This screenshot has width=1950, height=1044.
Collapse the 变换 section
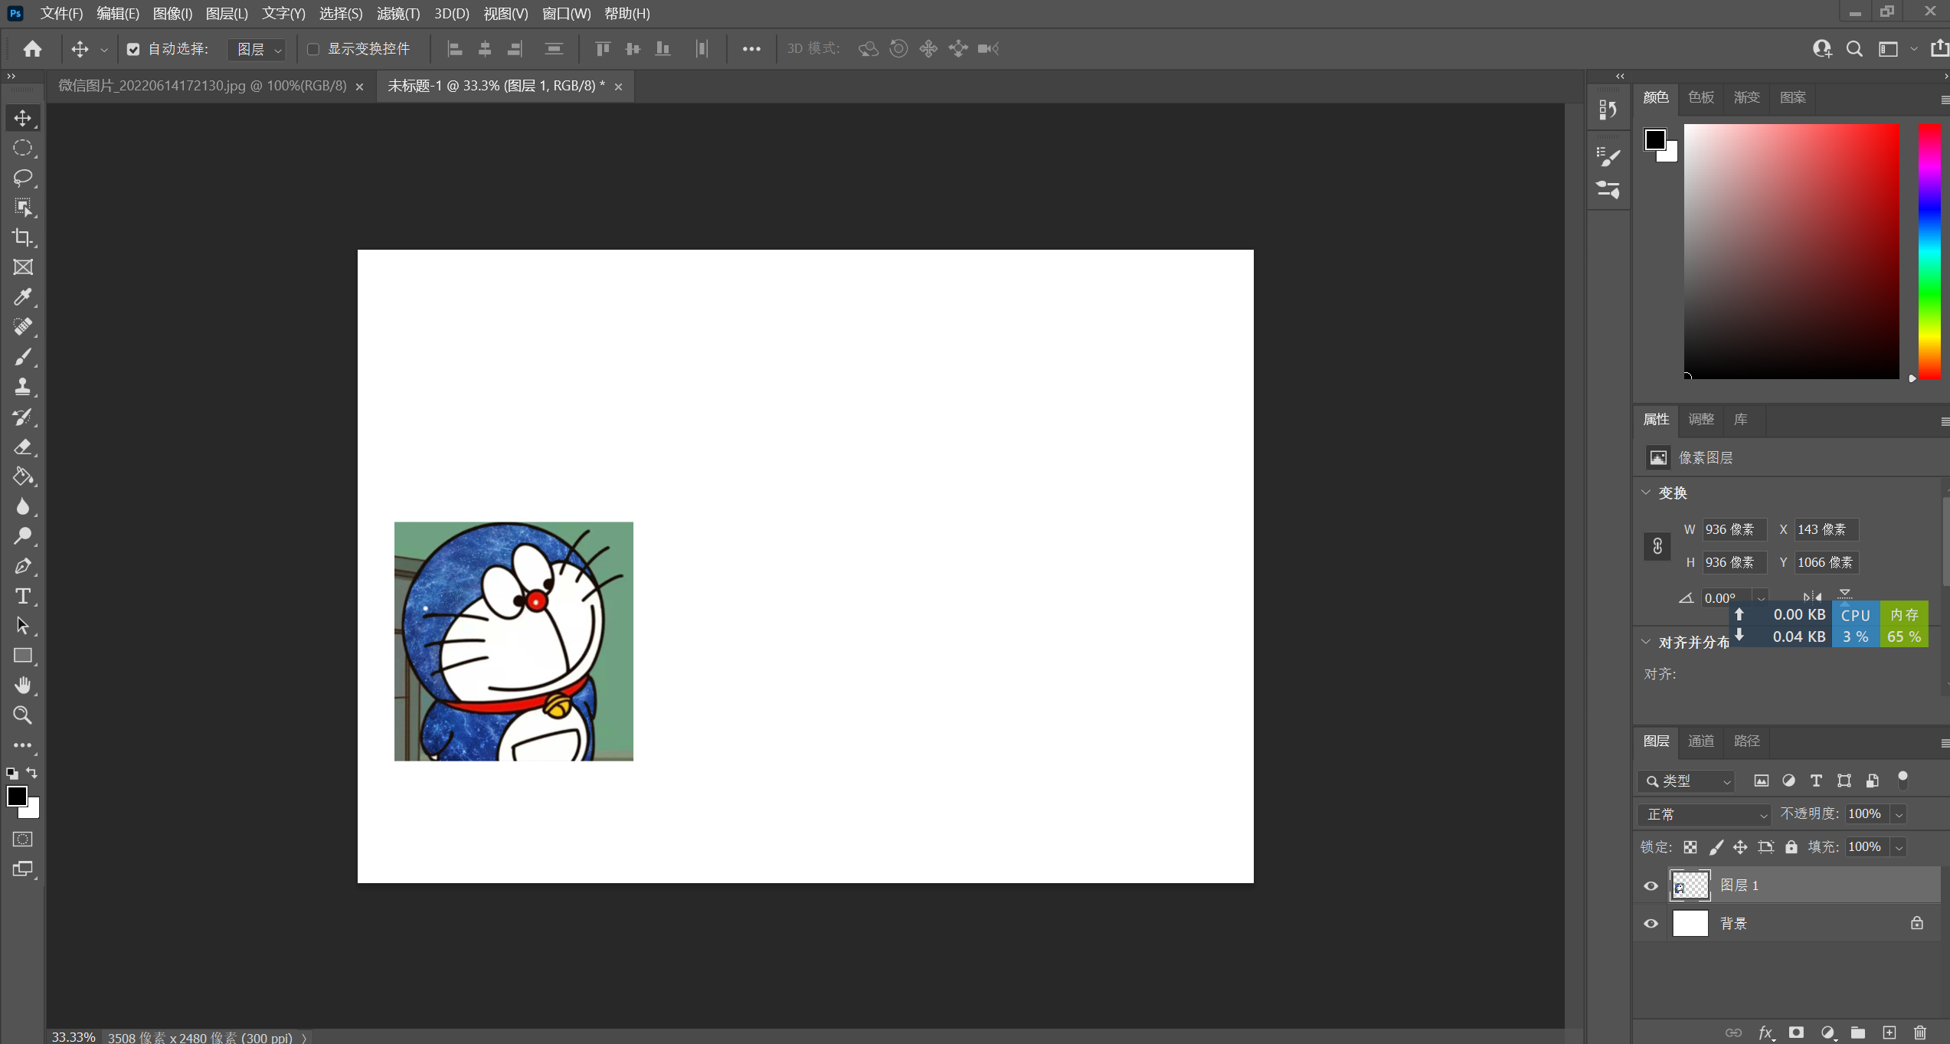pos(1646,493)
